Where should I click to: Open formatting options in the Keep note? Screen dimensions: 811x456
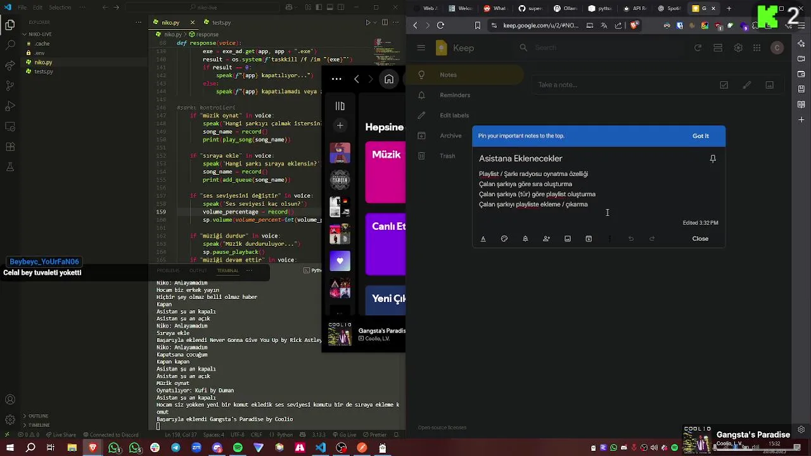coord(483,239)
